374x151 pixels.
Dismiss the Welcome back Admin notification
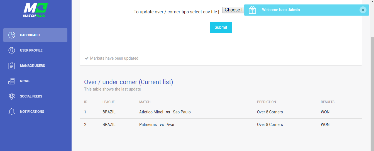point(363,10)
